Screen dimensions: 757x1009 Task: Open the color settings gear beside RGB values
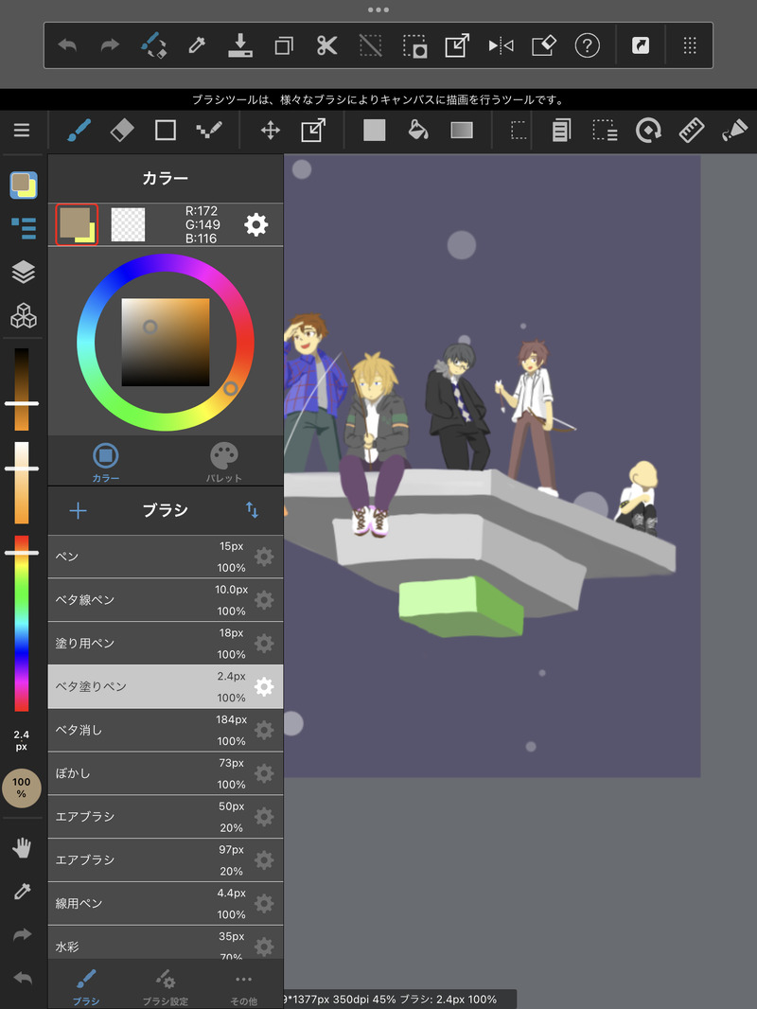(256, 224)
